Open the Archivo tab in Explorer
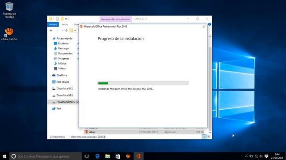286x160 pixels. point(53,24)
